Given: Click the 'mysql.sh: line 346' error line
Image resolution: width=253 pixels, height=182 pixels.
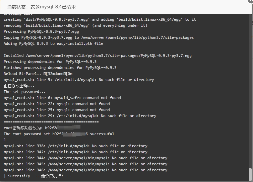Looking at the screenshot, I should (85, 170).
